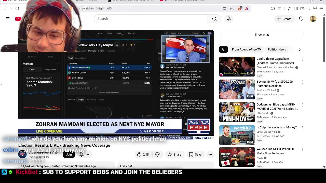Viewport: 326px width, 183px height.
Task: Open the account avatar menu
Action: point(313,19)
